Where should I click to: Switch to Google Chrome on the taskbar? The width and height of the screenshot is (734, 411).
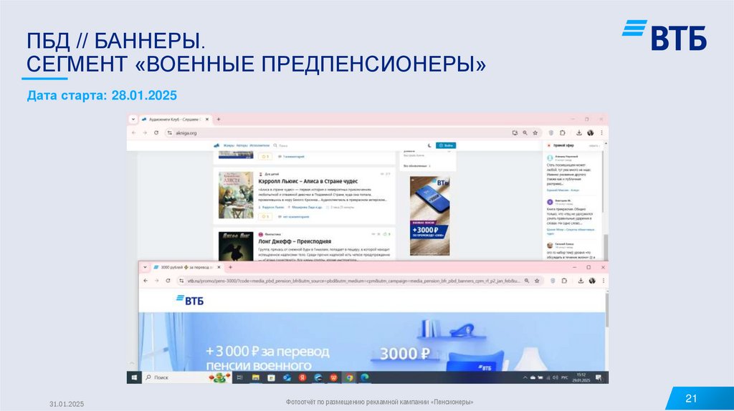click(x=349, y=377)
